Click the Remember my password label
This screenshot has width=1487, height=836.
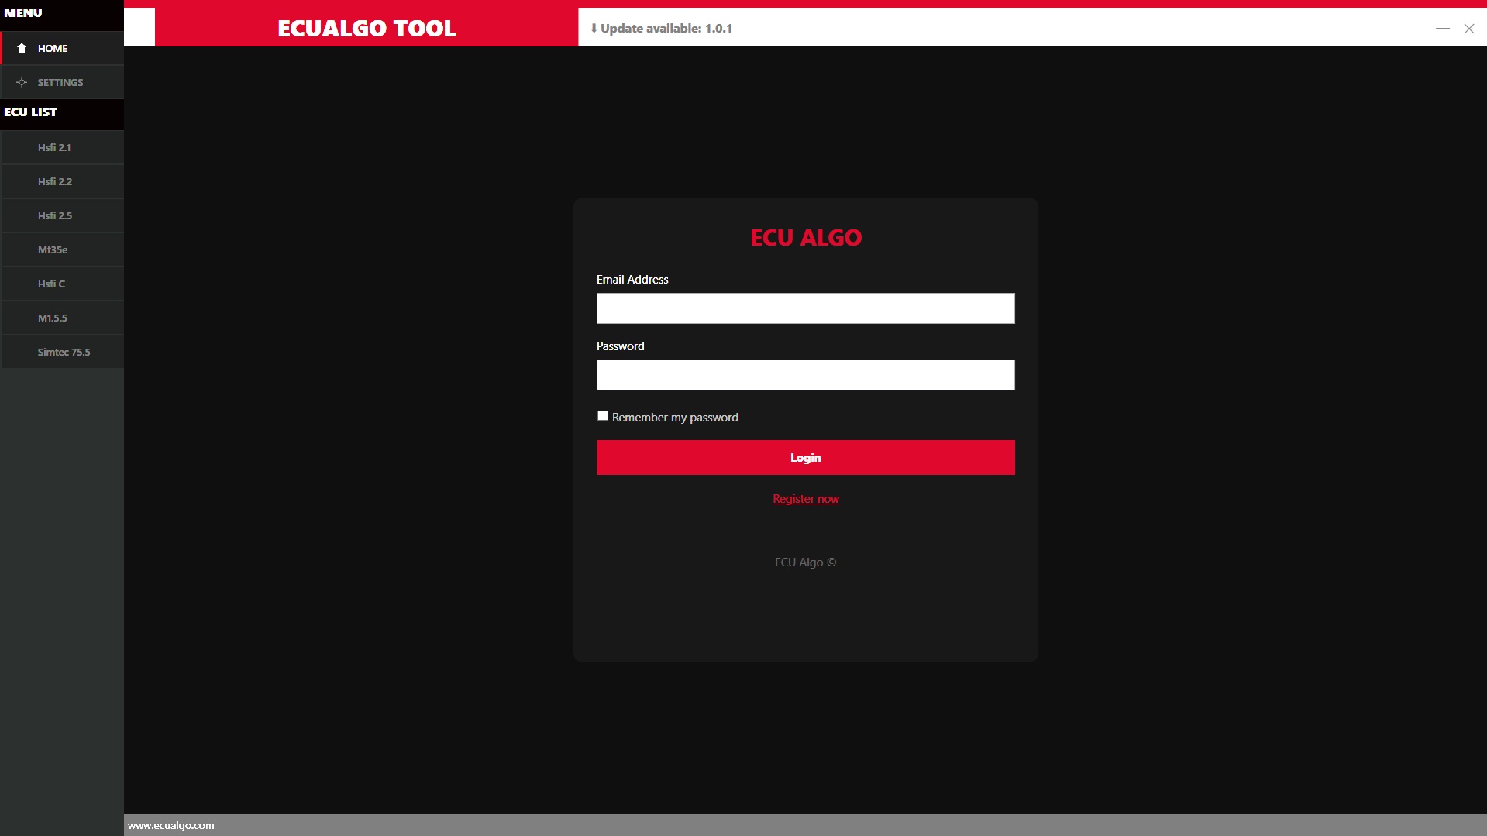675,418
